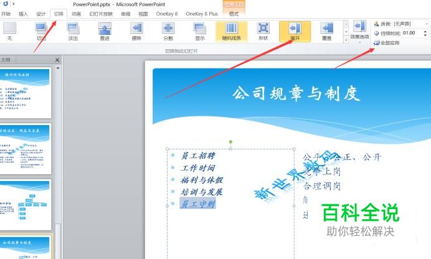Image resolution: width=431 pixels, height=259 pixels.
Task: Open the 幻灯片放映 (Slide Show) tab
Action: pos(101,14)
